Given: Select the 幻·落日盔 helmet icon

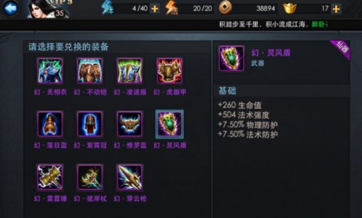Looking at the screenshot, I should pos(50,124).
